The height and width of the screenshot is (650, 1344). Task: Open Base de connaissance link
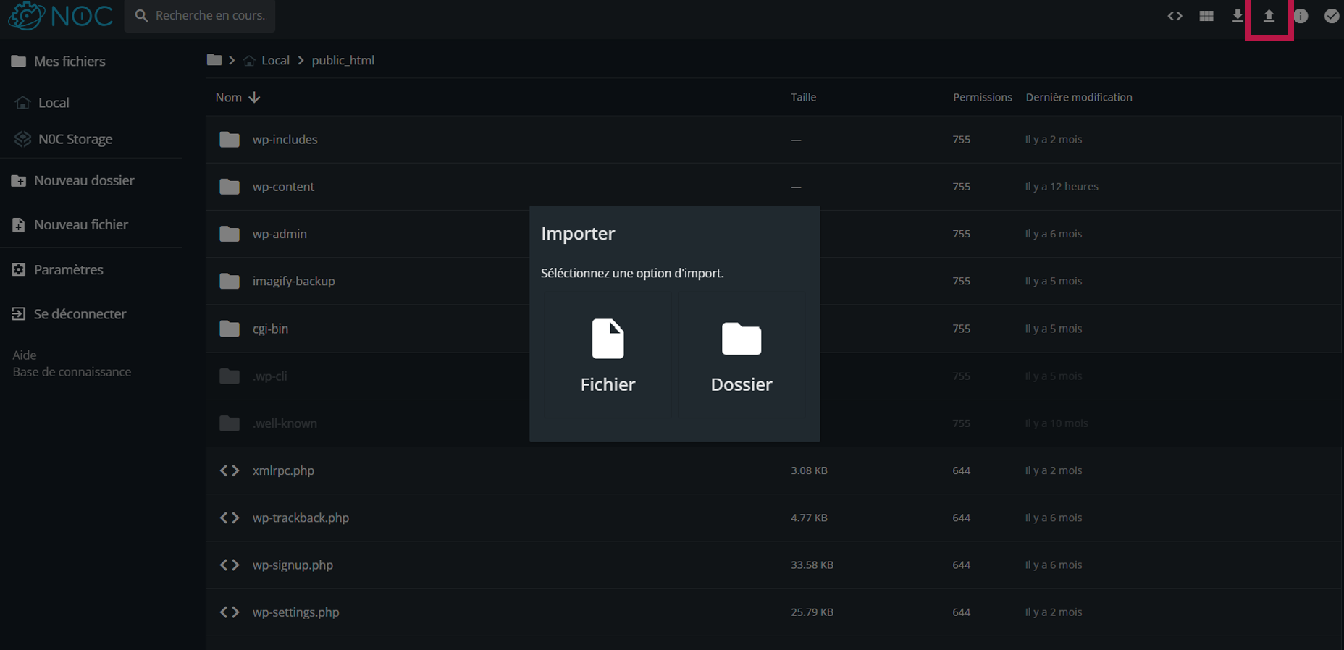click(72, 372)
